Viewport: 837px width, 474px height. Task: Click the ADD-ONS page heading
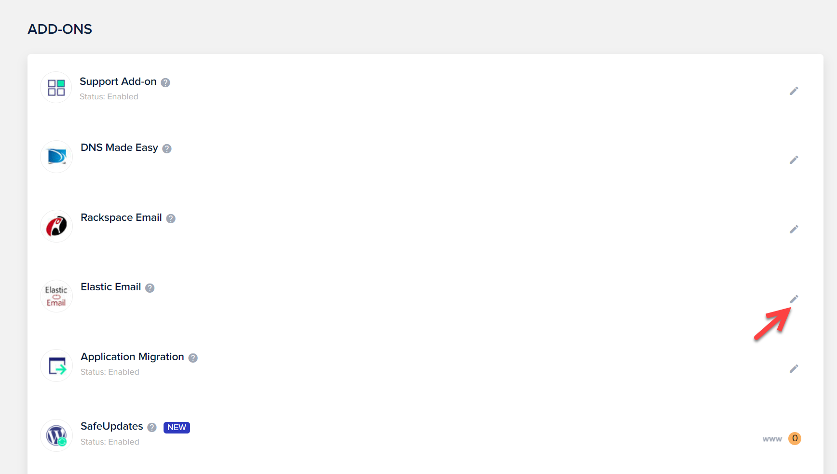(x=59, y=29)
